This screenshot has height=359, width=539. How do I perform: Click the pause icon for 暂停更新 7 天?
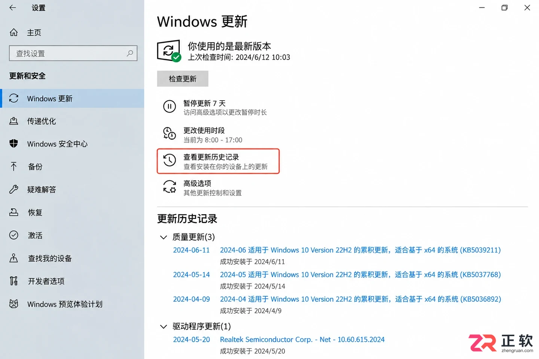tap(170, 107)
